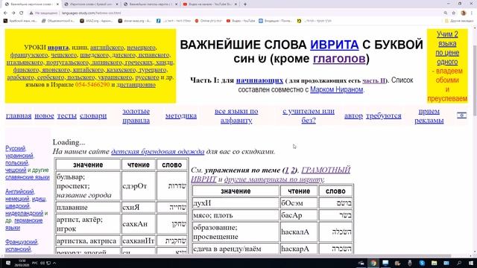Viewport: 477px width, 268px height.
Task: Open the начинающих link
Action: pos(259,80)
